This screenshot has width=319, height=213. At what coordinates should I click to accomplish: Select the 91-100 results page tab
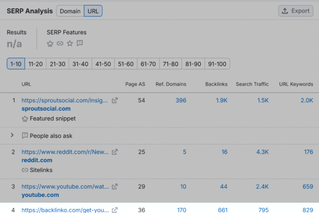217,64
